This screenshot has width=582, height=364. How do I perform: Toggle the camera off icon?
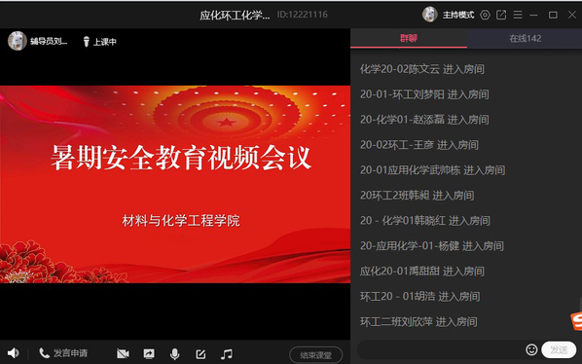point(123,353)
